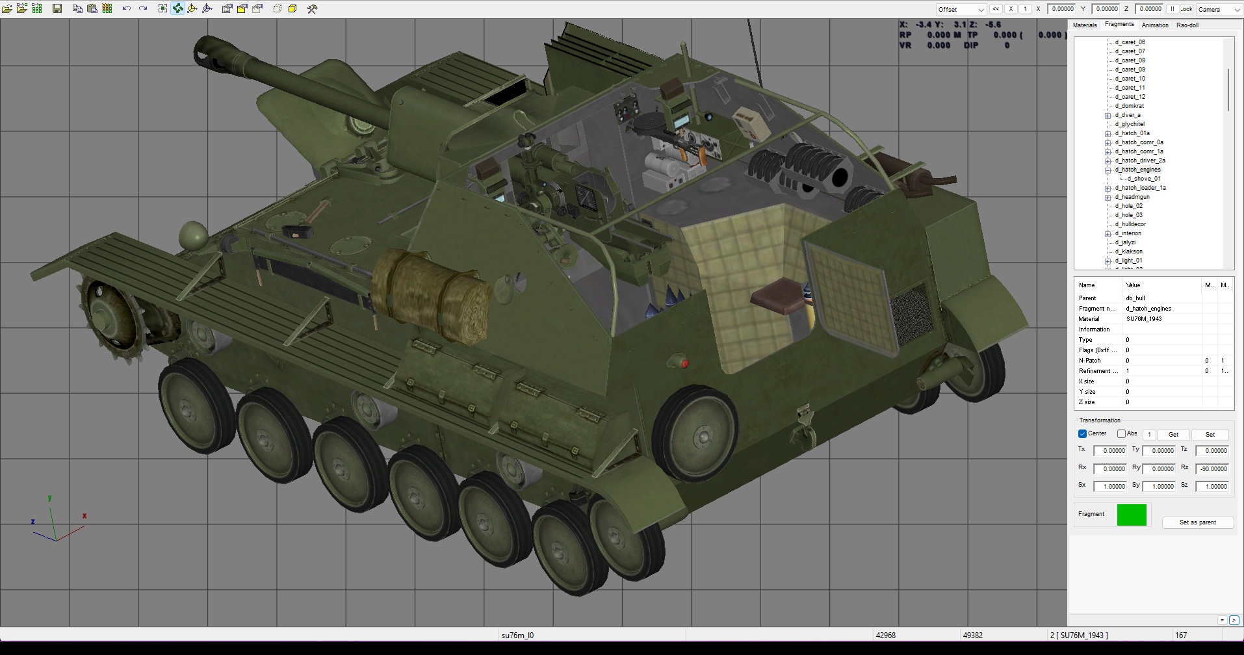Screen dimensions: 1244x655
Task: Undo the last action
Action: pyautogui.click(x=127, y=8)
